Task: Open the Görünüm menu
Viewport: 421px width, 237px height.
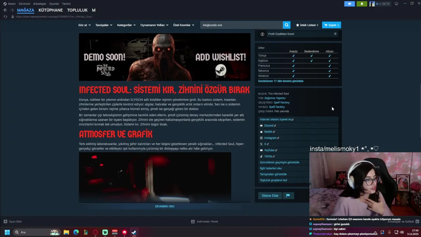Action: pyautogui.click(x=24, y=4)
